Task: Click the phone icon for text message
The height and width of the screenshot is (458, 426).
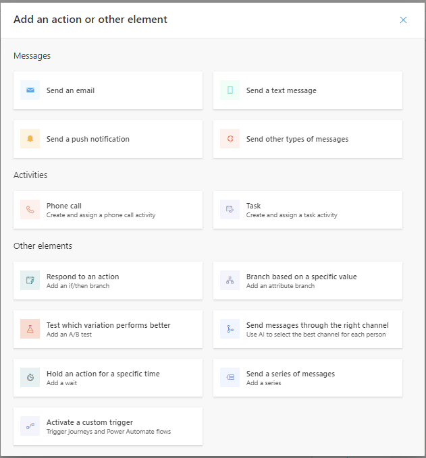Action: [230, 90]
